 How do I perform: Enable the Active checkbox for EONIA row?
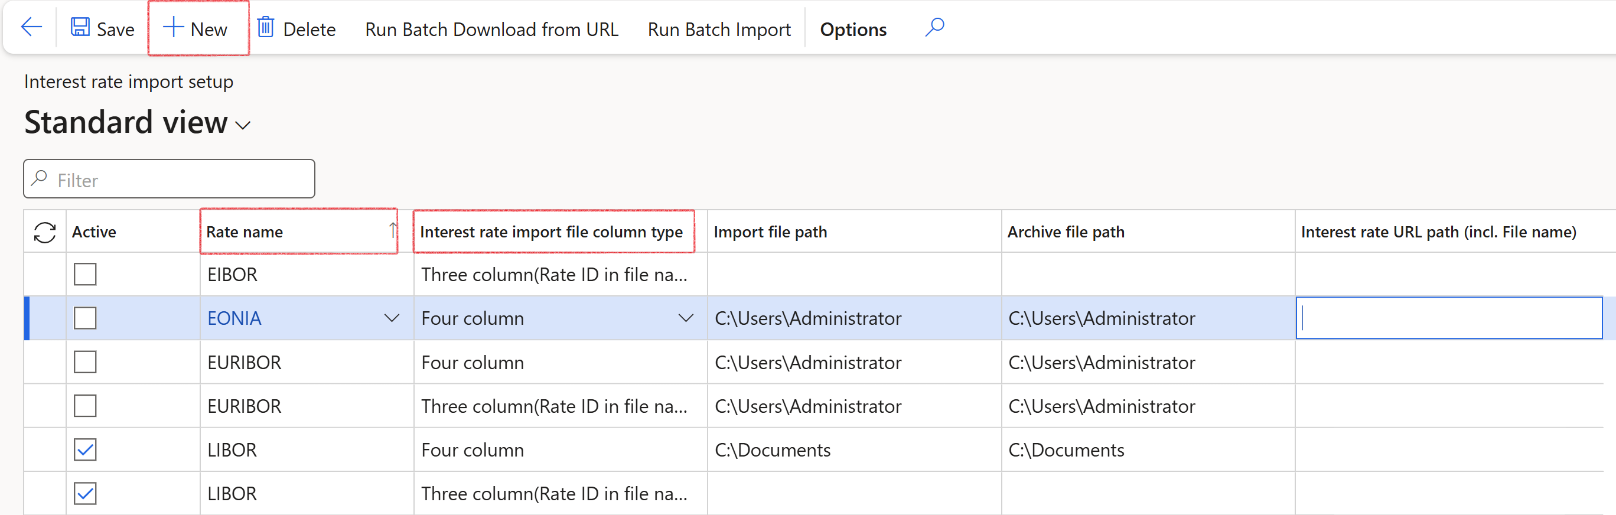(85, 318)
